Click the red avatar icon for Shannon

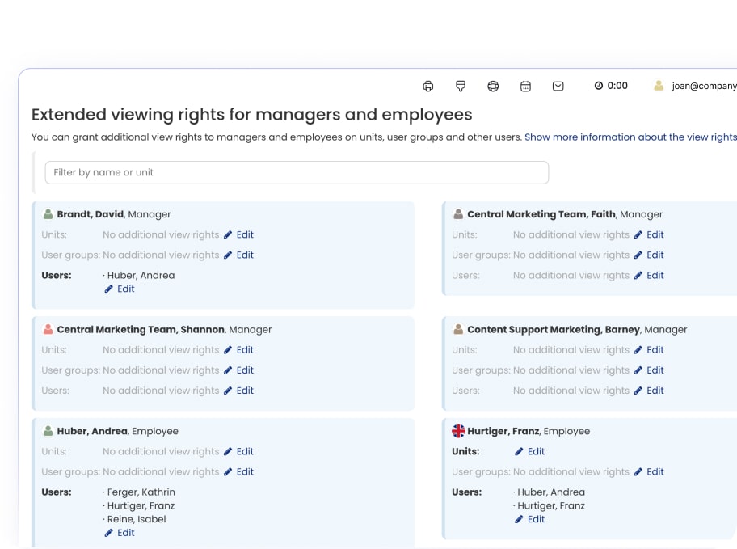[x=48, y=330]
